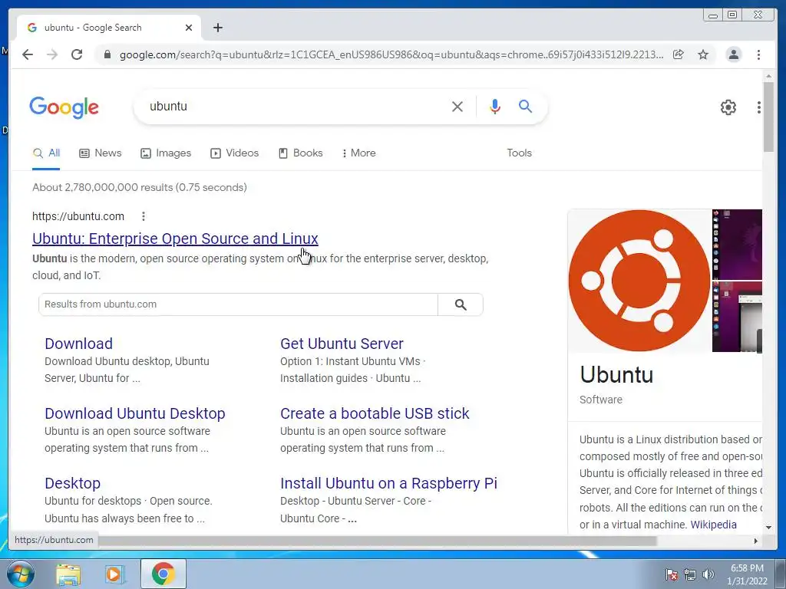Click the address bar URL
The width and height of the screenshot is (786, 589).
tap(391, 54)
